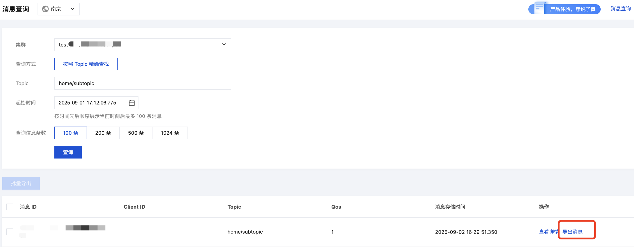
Task: Open 查看详情 for the first message
Action: tap(548, 232)
